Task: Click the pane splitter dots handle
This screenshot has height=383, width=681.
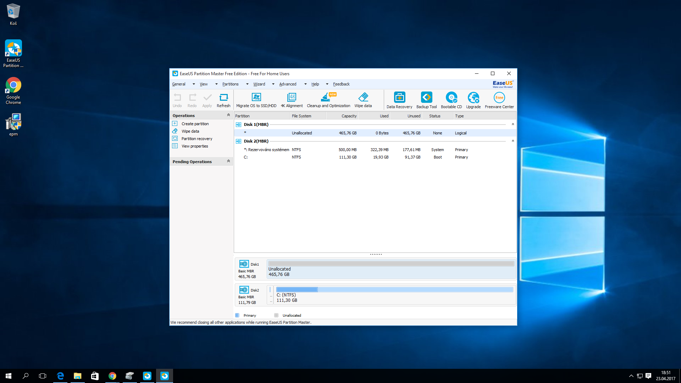Action: click(376, 254)
